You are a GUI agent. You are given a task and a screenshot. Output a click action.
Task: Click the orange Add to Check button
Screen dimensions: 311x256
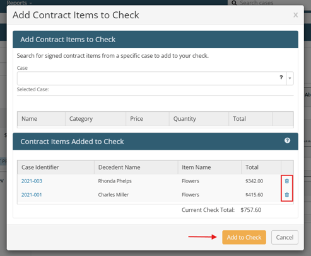pyautogui.click(x=244, y=237)
